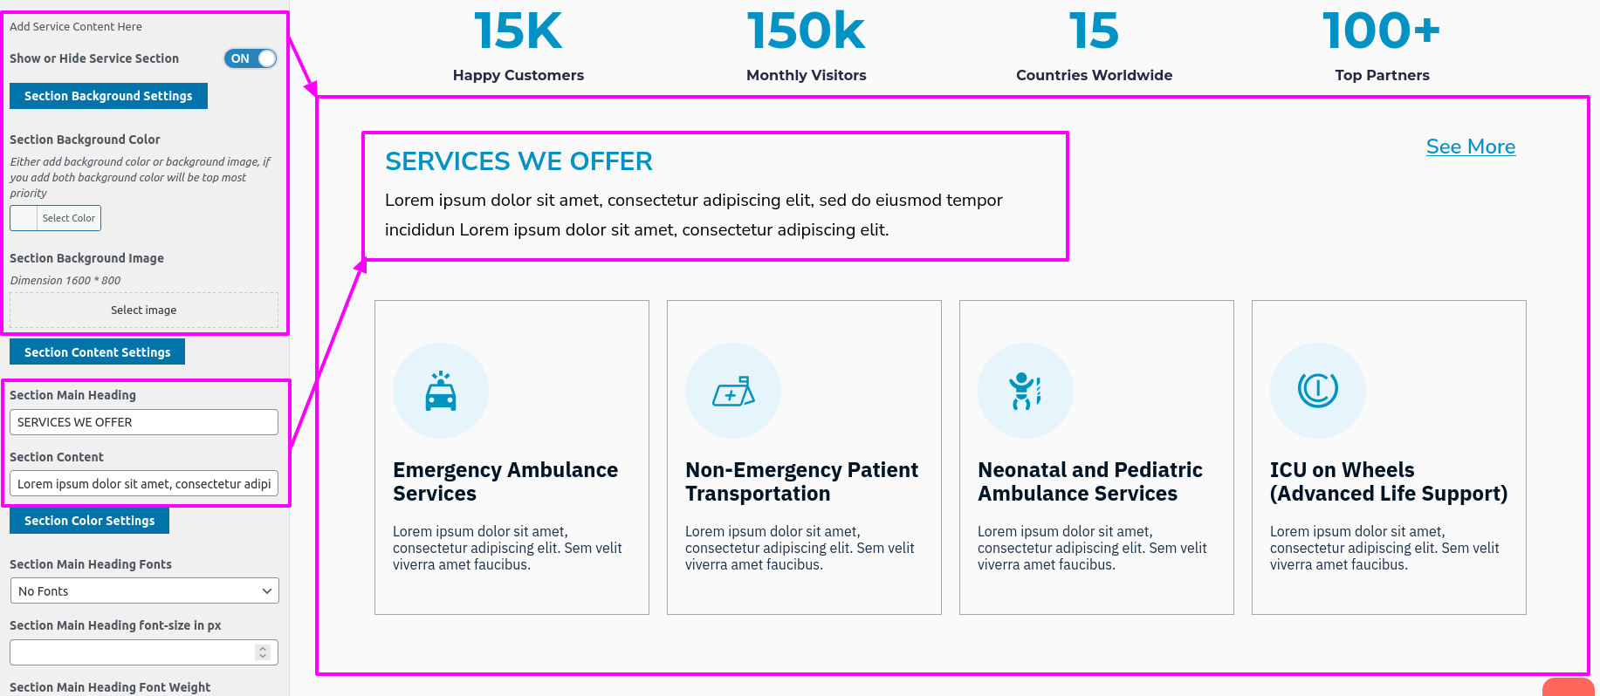Viewport: 1600px width, 696px height.
Task: Click the Section Main Heading text field
Action: (144, 422)
